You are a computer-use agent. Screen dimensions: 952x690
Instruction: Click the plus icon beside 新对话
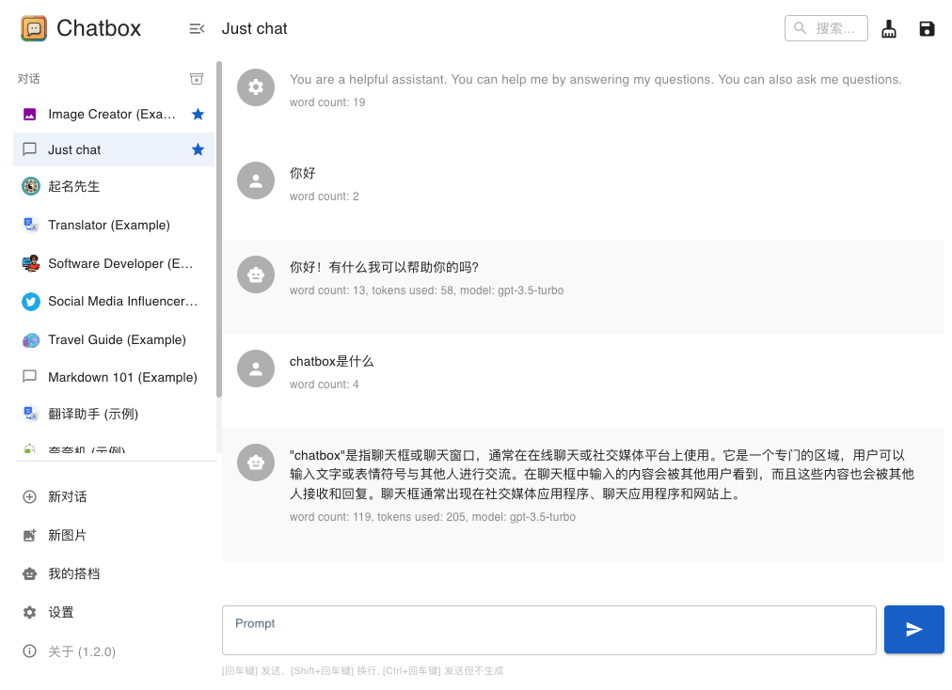(x=30, y=497)
